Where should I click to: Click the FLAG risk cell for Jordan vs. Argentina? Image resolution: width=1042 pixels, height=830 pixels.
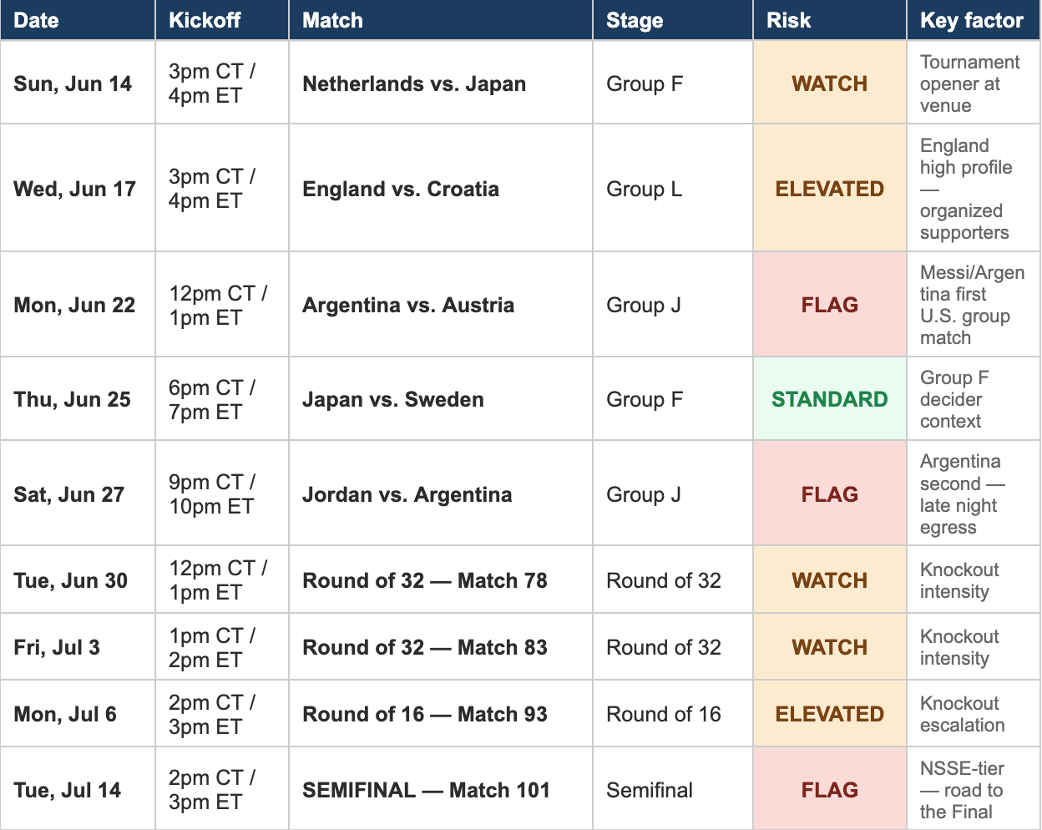pyautogui.click(x=830, y=493)
